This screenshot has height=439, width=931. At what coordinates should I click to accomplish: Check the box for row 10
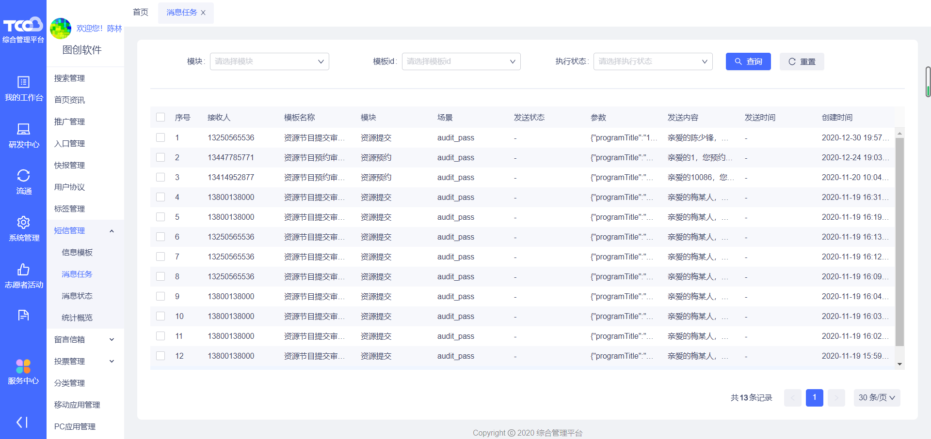tap(161, 316)
